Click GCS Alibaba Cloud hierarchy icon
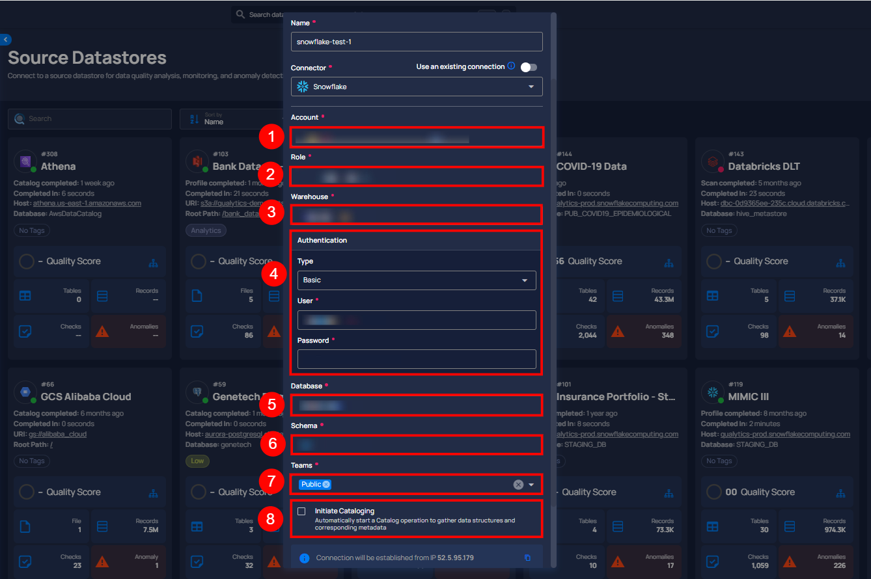871x579 pixels. point(154,493)
